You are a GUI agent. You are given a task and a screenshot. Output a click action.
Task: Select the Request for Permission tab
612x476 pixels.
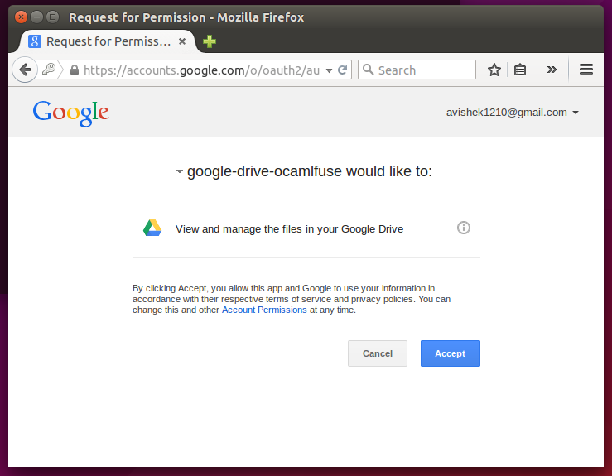[108, 41]
